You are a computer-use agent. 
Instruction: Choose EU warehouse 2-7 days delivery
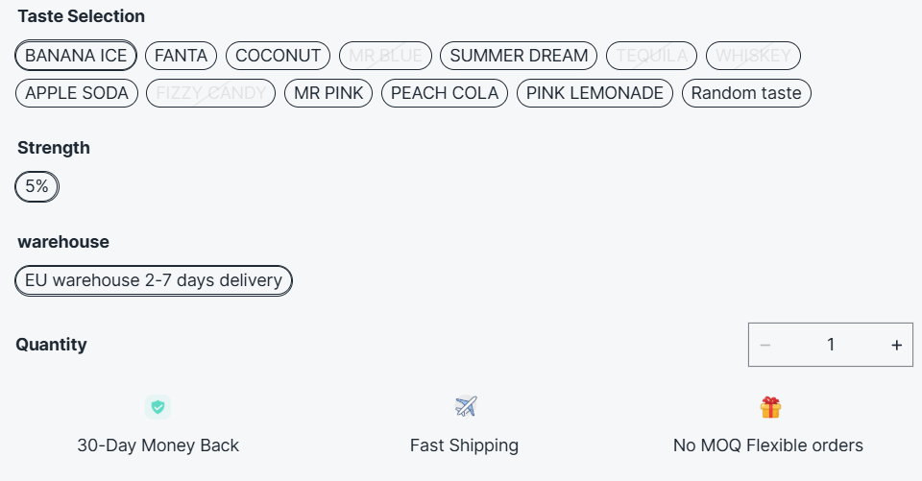pos(154,280)
